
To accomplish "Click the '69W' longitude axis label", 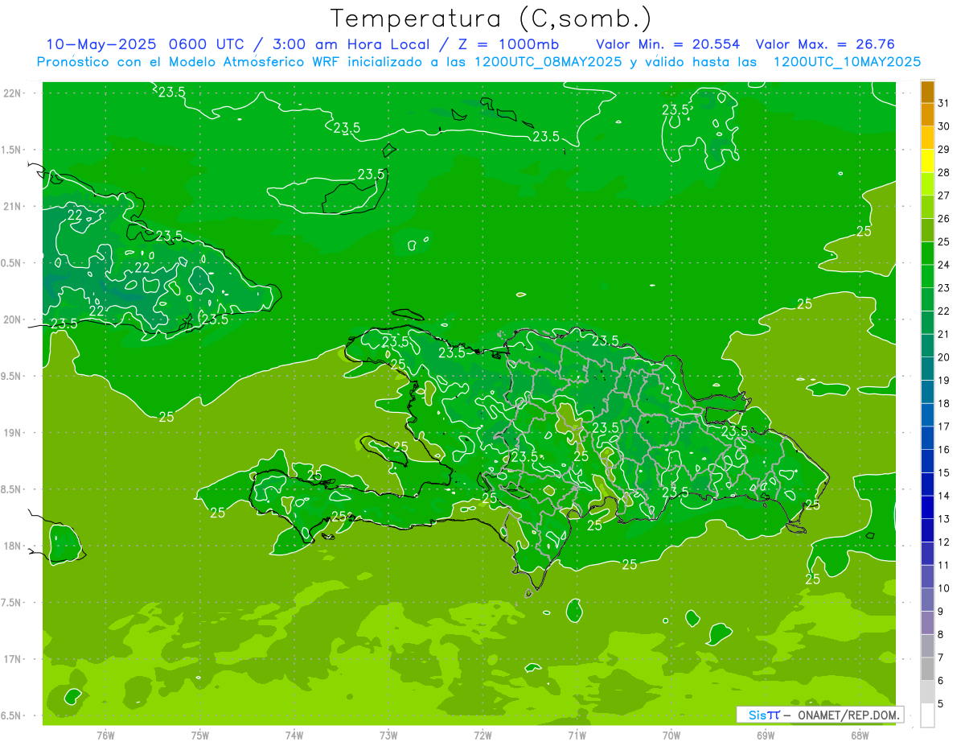I will click(766, 736).
